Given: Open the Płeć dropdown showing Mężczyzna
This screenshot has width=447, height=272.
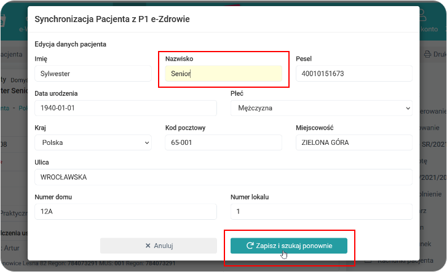Looking at the screenshot, I should coord(320,108).
